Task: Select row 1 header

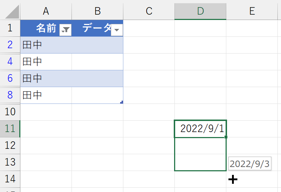Action: (10, 28)
